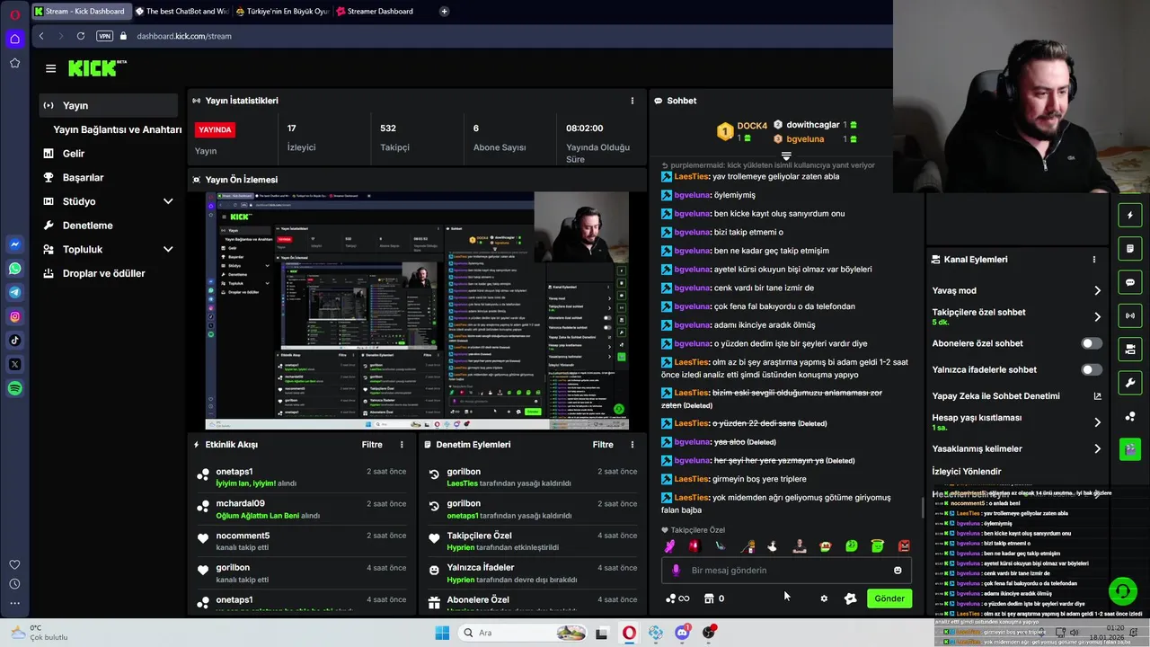Open the chat bubble icon in right rail
The image size is (1150, 647).
tap(1130, 282)
